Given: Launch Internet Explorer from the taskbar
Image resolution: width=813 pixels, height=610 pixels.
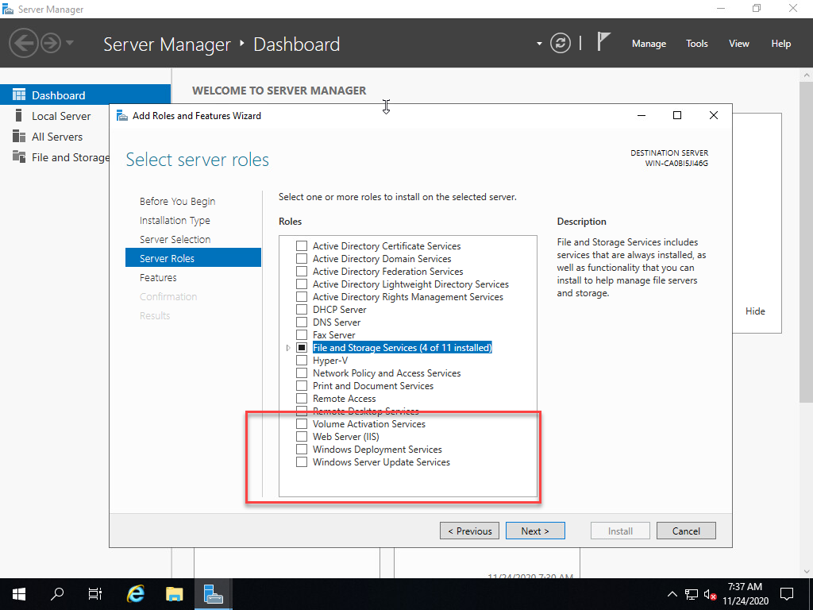Looking at the screenshot, I should click(x=135, y=594).
